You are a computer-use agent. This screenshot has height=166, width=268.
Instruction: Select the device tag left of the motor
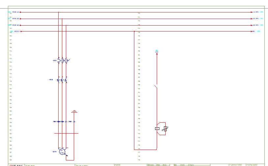pos(54,152)
